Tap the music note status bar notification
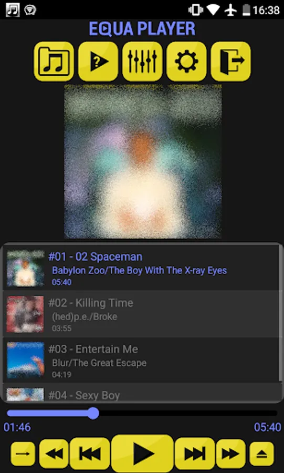The image size is (284, 473). point(13,10)
